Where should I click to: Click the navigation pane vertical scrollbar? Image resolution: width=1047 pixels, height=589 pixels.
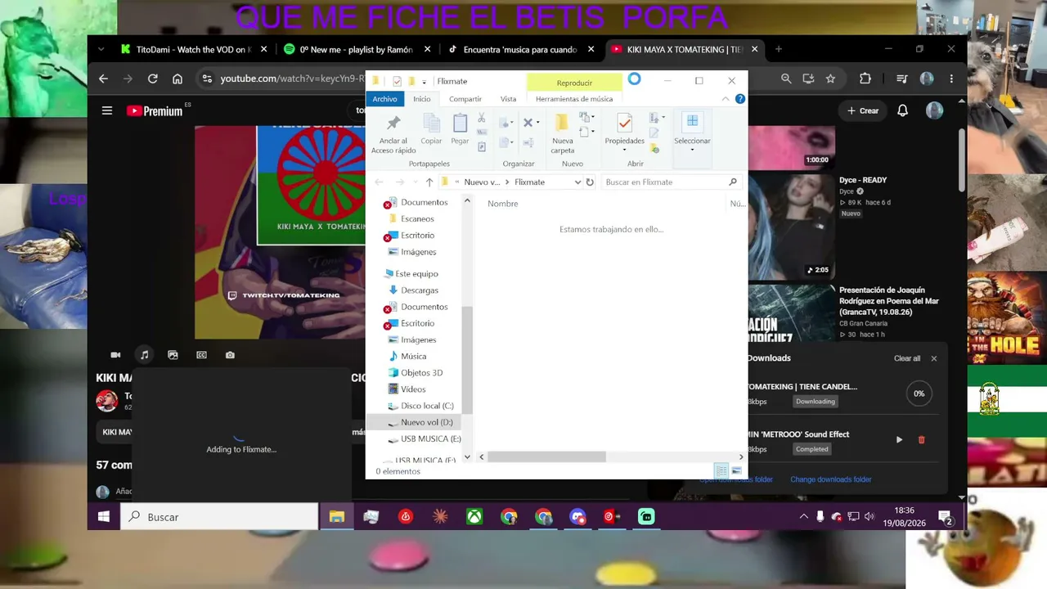(x=467, y=360)
